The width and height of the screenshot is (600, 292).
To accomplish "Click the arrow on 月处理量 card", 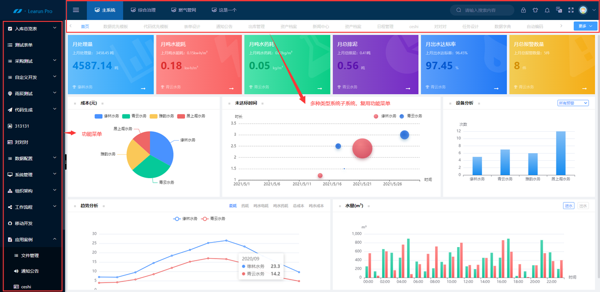I will click(143, 88).
